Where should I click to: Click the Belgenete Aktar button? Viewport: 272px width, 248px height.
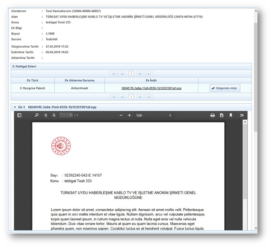coord(225,88)
